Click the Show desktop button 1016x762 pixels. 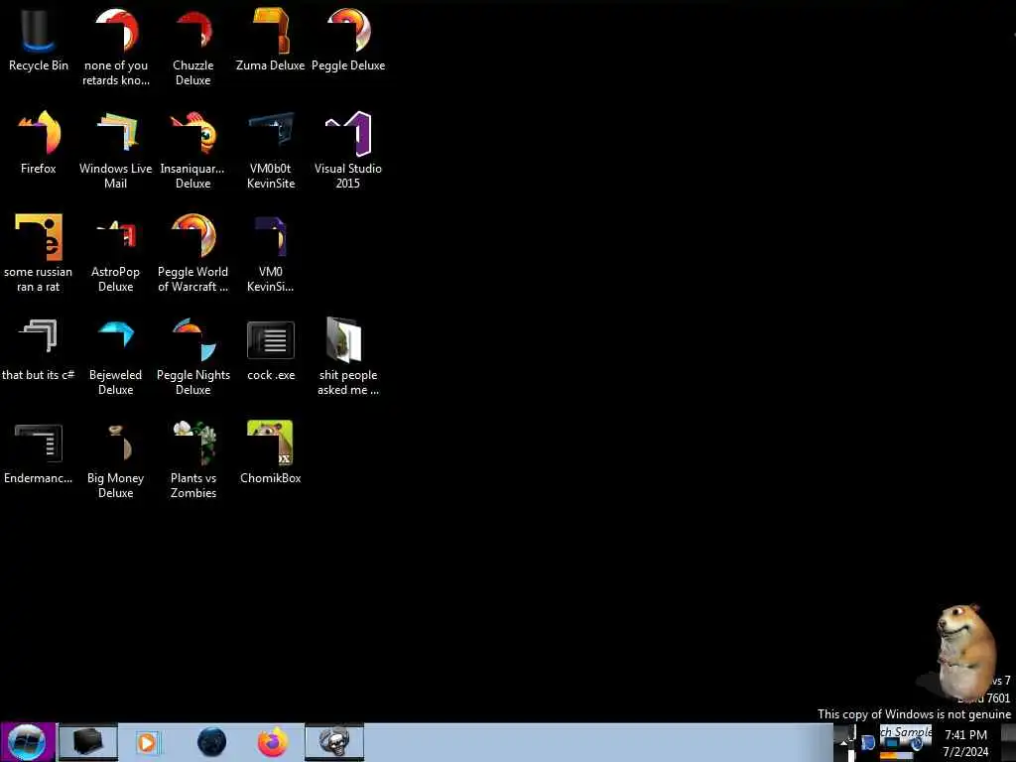click(1008, 742)
